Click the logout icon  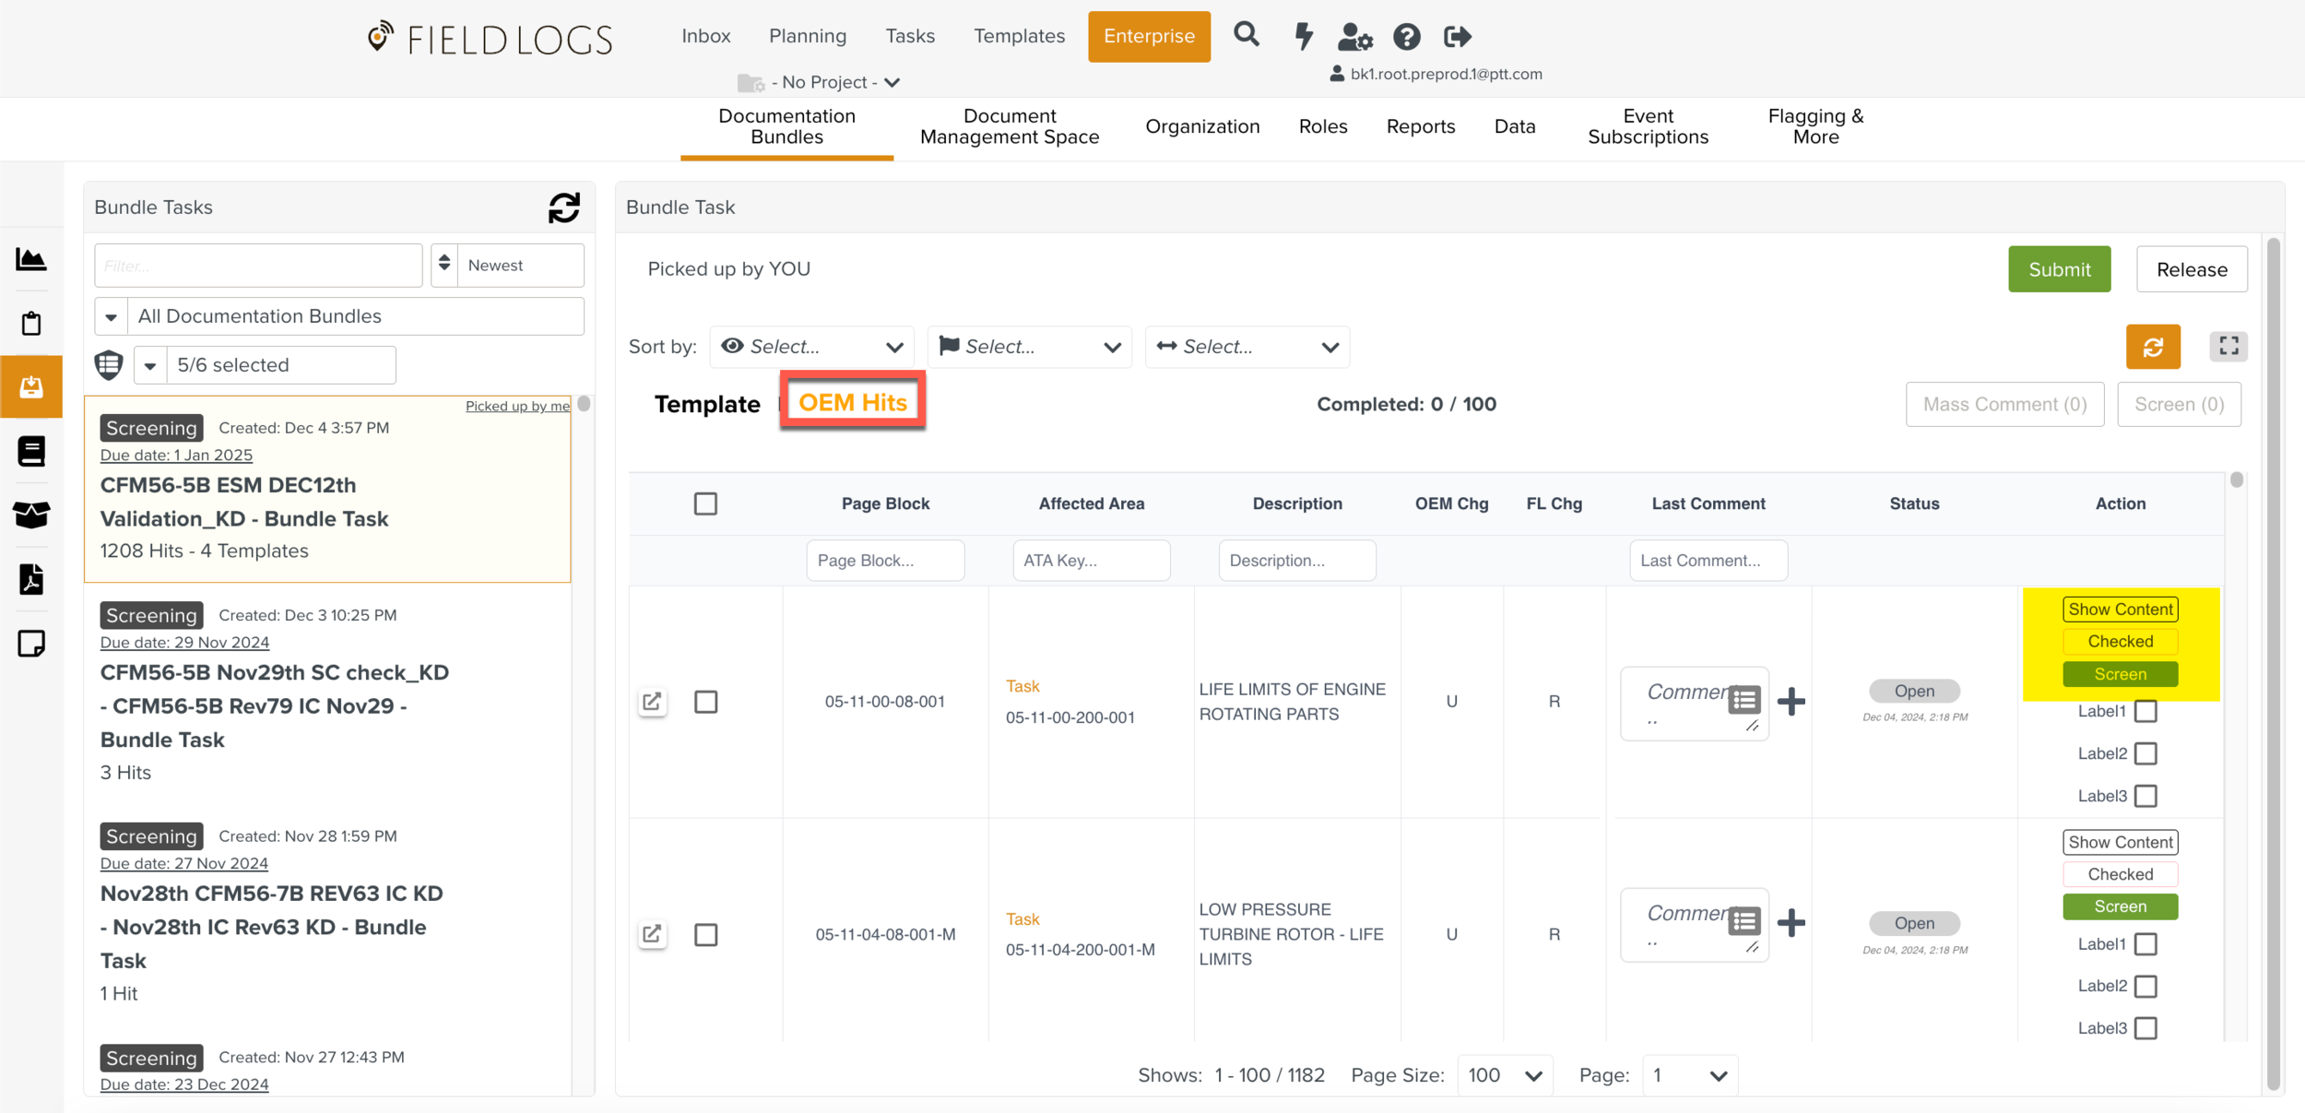click(1458, 37)
